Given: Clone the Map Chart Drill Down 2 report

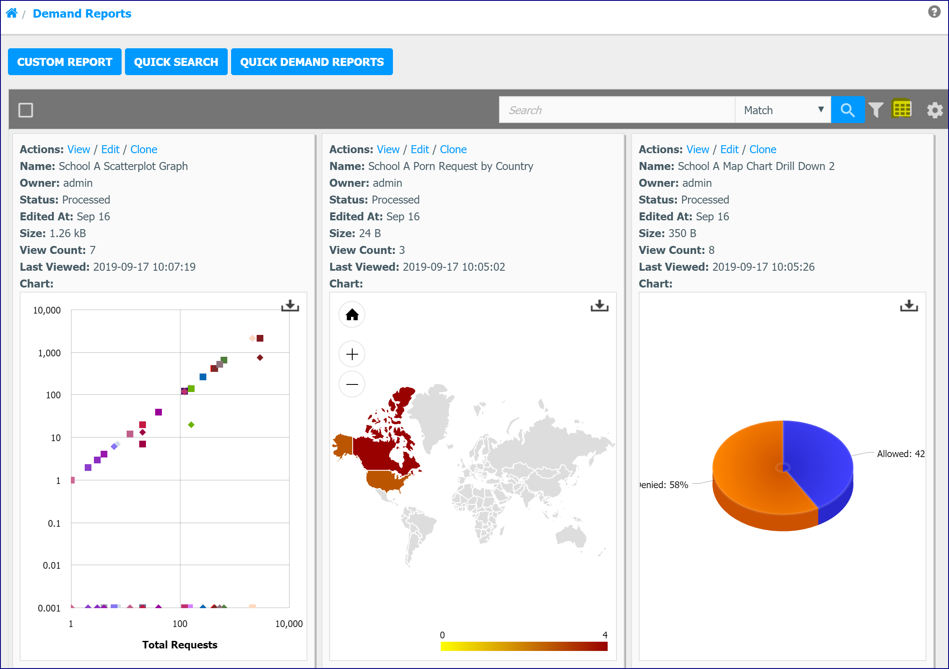Looking at the screenshot, I should pyautogui.click(x=763, y=149).
